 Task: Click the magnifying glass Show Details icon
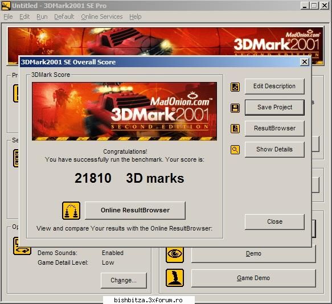click(x=235, y=150)
